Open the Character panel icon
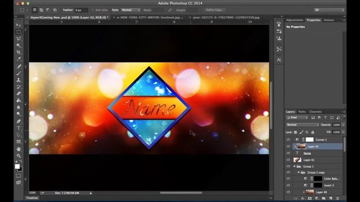The image size is (360, 202). tap(279, 60)
